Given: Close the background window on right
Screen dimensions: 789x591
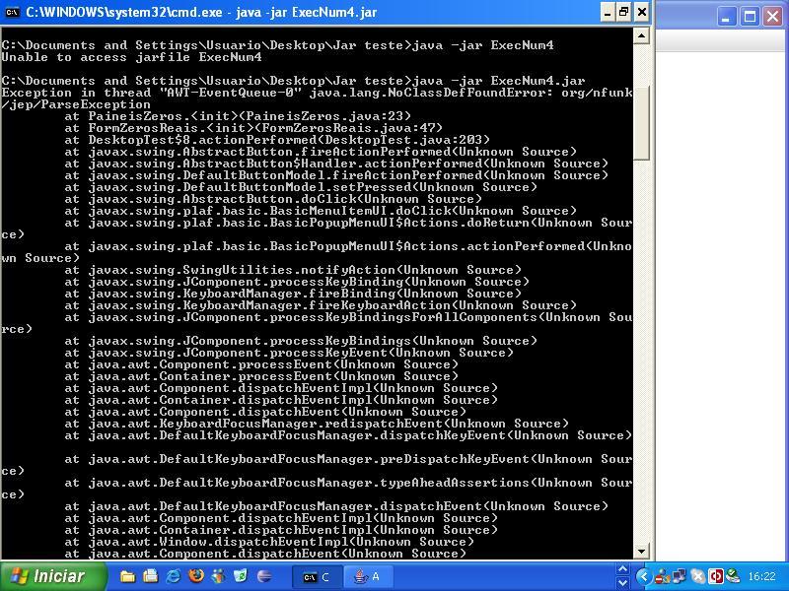Looking at the screenshot, I should pyautogui.click(x=773, y=17).
